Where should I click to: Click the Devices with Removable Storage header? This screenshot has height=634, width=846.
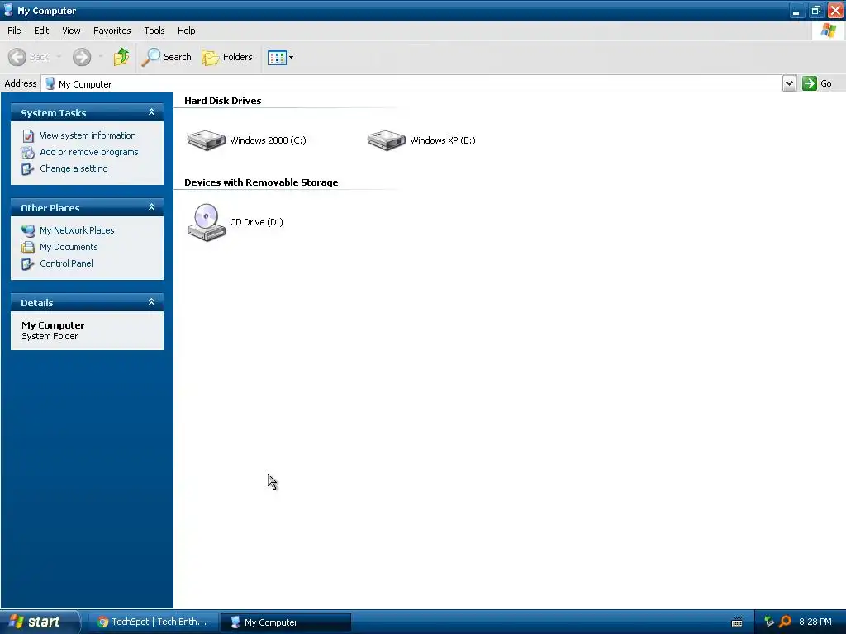pos(261,182)
